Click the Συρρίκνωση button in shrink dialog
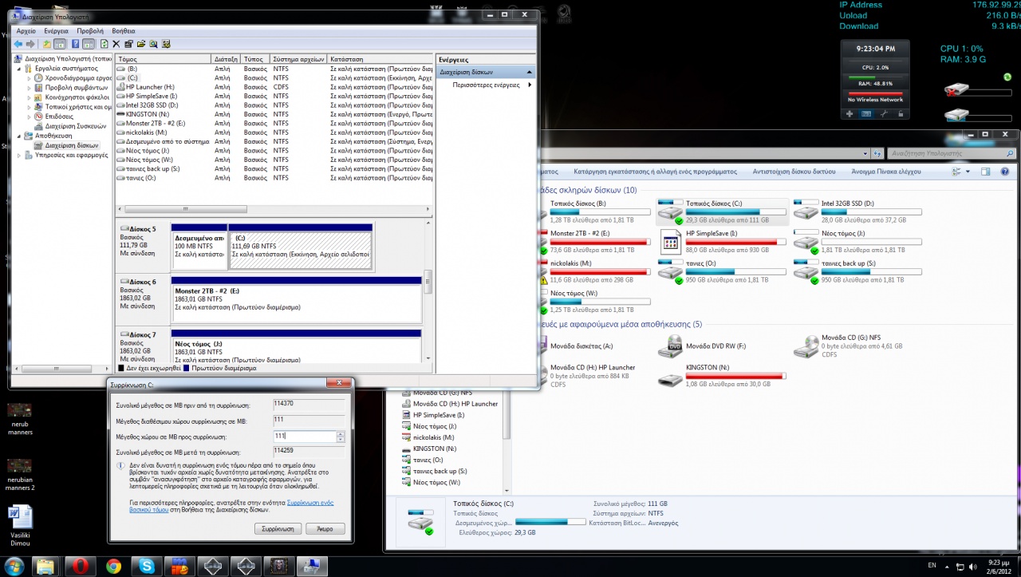Image resolution: width=1021 pixels, height=577 pixels. tap(278, 528)
